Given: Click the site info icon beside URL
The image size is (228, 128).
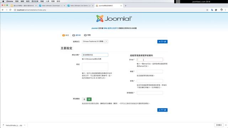Looking at the screenshot, I should point(15,10).
